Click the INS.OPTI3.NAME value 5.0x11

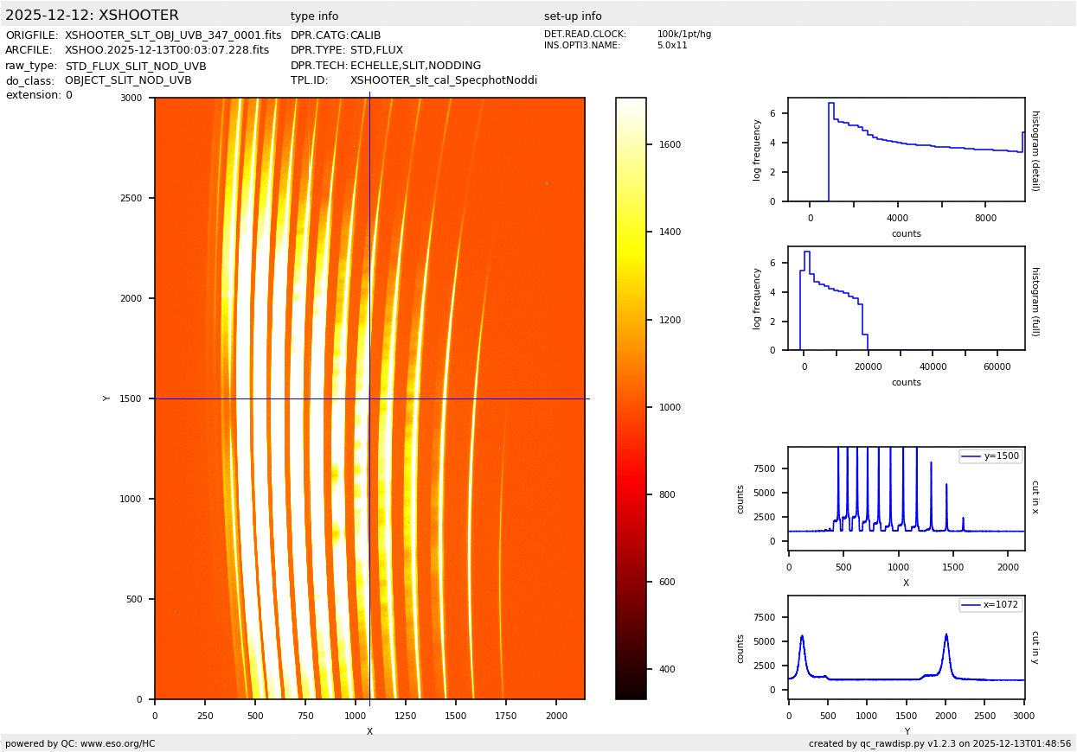pos(672,46)
